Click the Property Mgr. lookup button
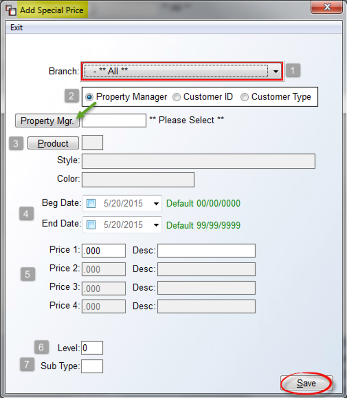Viewport: 347px width, 398px height. [x=48, y=121]
